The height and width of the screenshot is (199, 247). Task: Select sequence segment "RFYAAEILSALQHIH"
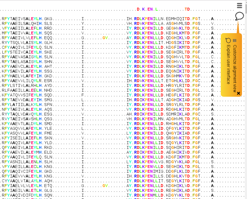coord(22,24)
